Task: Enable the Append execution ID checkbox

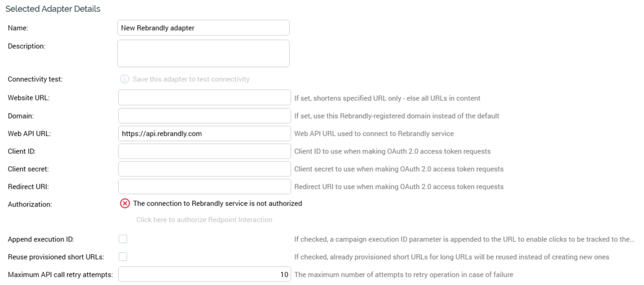Action: 123,239
